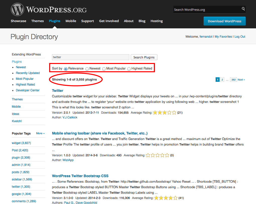
Task: Open the sidebar Mobile link
Action: click(x=16, y=107)
